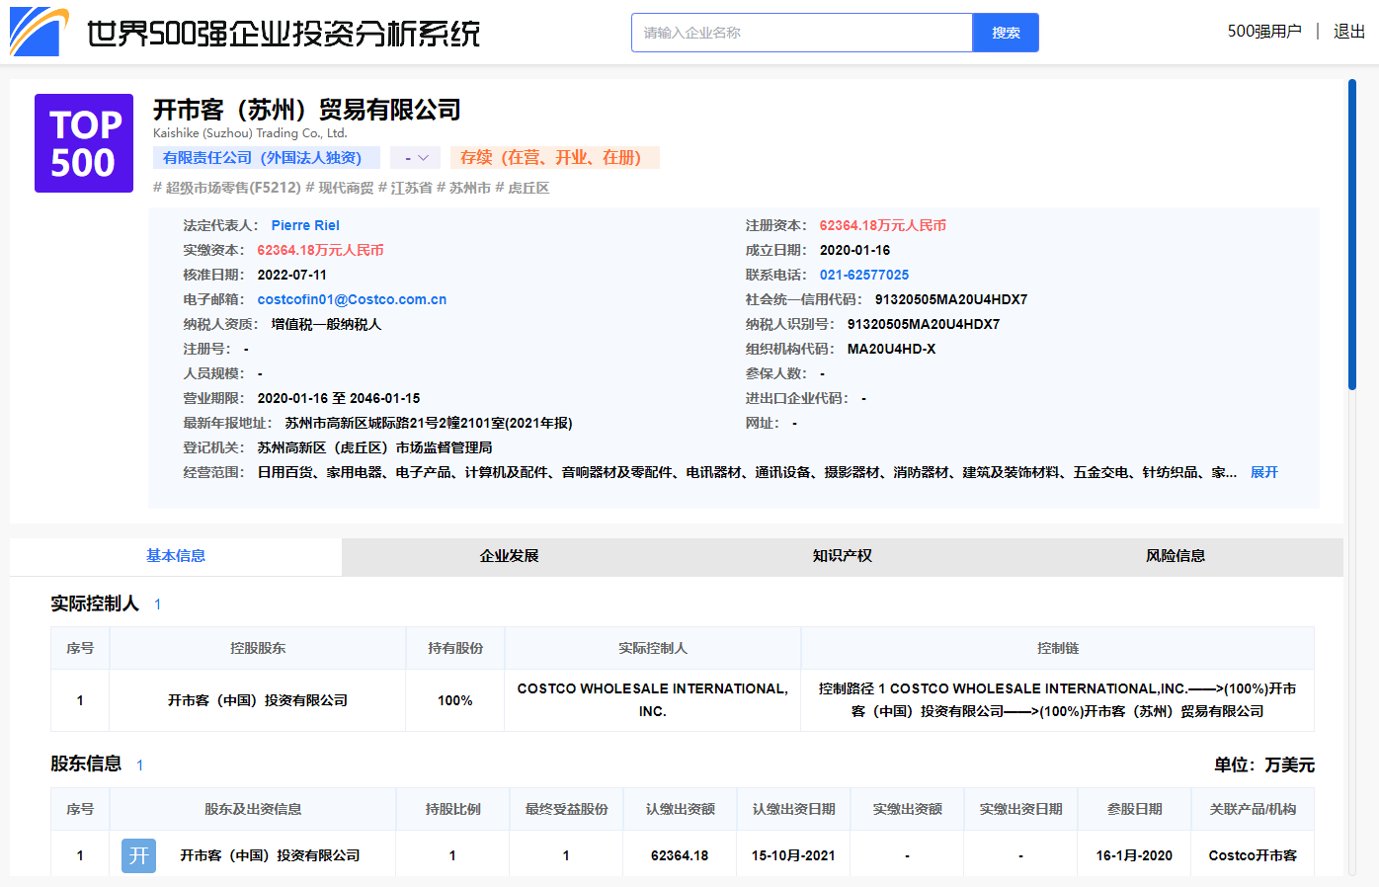Click approval date 2022-07-11
This screenshot has height=887, width=1379.
click(292, 275)
